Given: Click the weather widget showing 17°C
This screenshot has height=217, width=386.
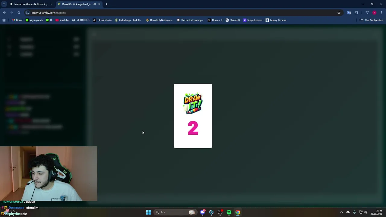Looking at the screenshot, I should click(9, 211).
